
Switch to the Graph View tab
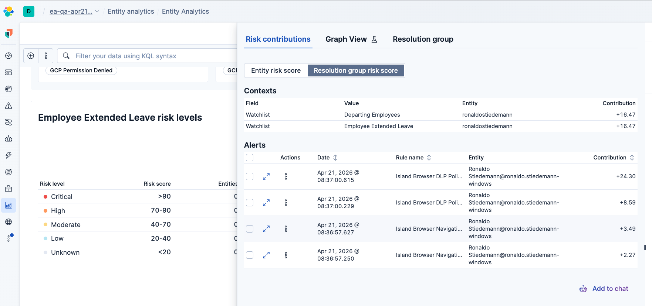pyautogui.click(x=351, y=39)
